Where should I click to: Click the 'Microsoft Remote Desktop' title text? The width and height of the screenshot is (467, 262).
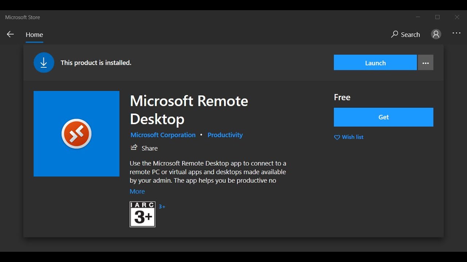189,110
